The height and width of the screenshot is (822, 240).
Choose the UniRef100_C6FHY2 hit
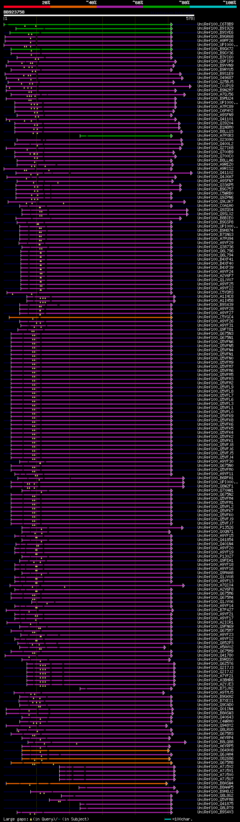(x=215, y=111)
